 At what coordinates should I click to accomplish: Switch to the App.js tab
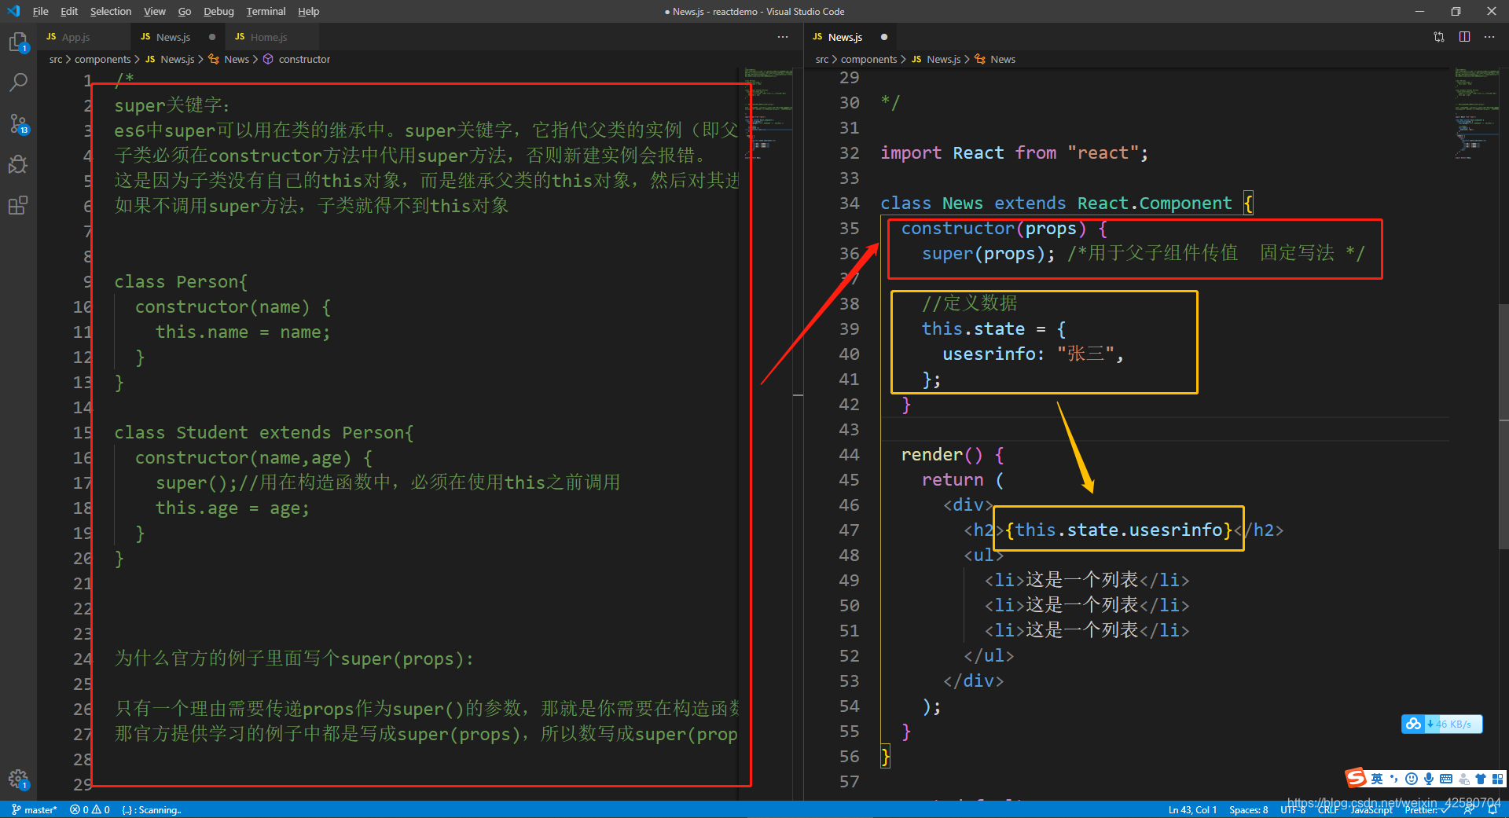coord(83,37)
